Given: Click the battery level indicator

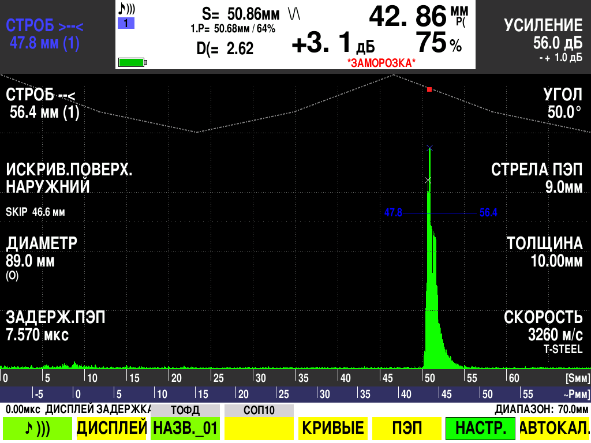Looking at the screenshot, I should (132, 62).
